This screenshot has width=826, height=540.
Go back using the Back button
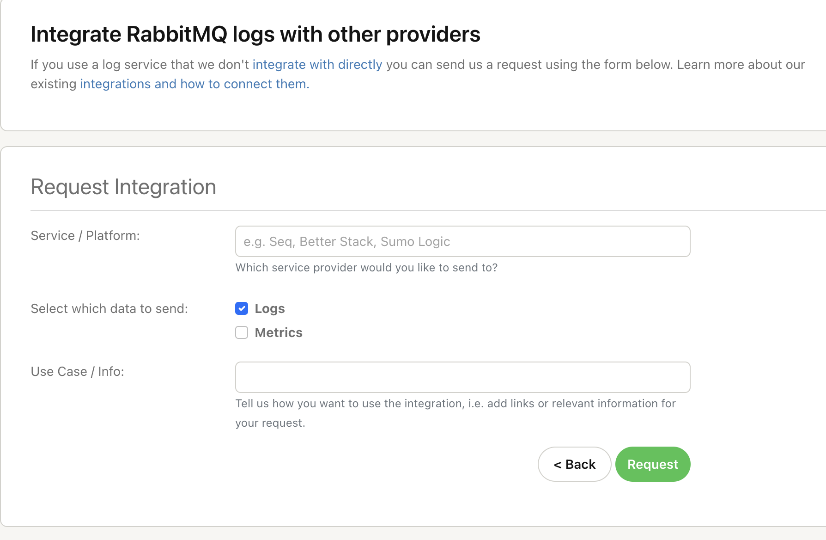(574, 464)
